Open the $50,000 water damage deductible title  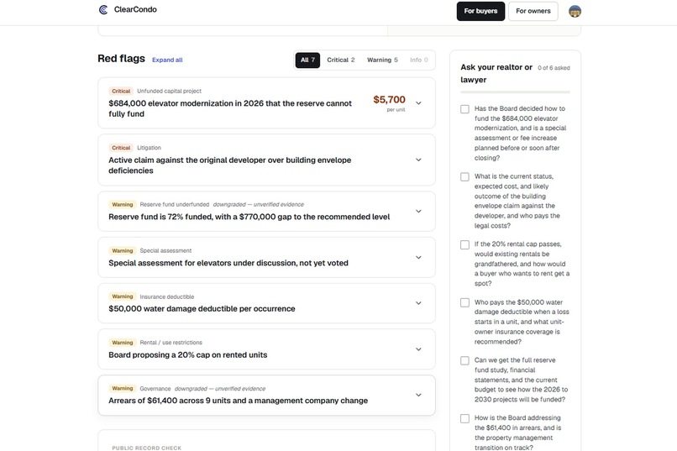coord(202,308)
